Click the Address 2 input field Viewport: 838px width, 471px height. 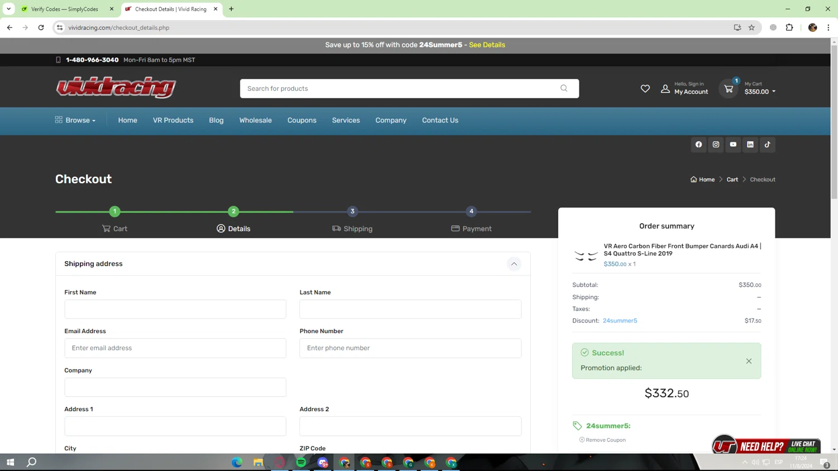(411, 426)
